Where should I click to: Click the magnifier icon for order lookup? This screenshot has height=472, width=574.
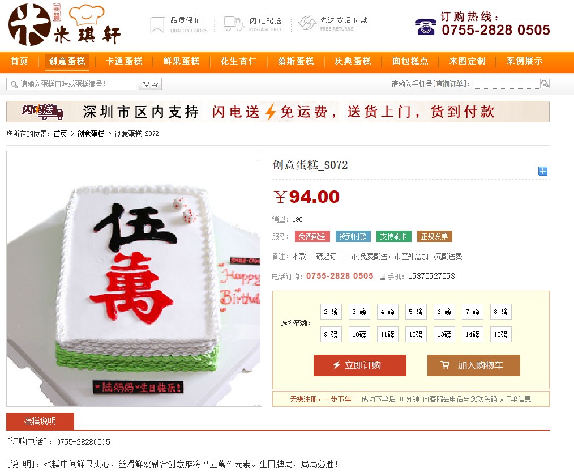pos(545,83)
